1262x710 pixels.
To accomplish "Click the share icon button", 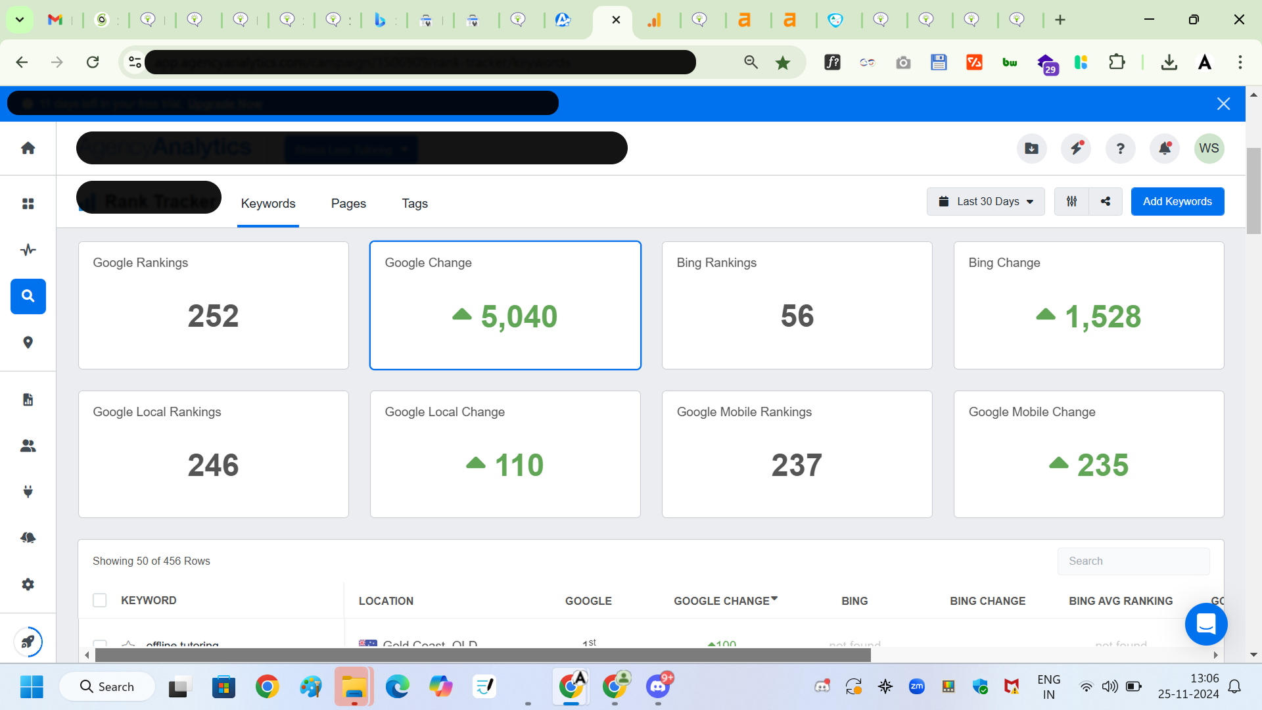I will point(1106,202).
